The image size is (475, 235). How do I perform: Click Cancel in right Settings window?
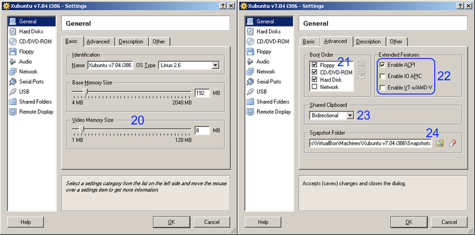tap(449, 222)
